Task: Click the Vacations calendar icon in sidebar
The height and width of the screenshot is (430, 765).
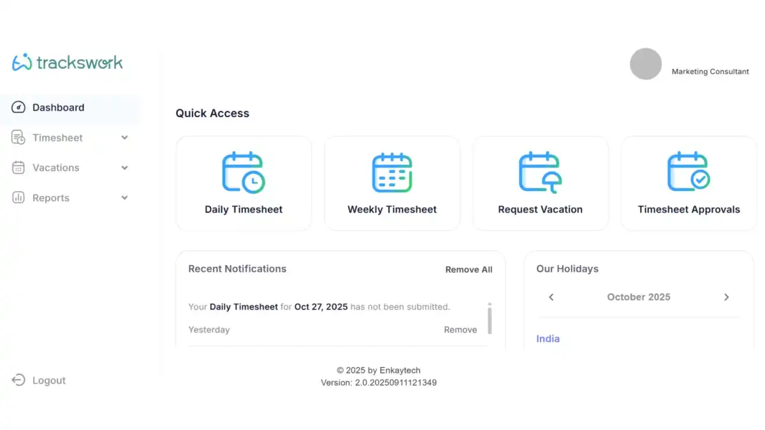Action: [x=18, y=168]
